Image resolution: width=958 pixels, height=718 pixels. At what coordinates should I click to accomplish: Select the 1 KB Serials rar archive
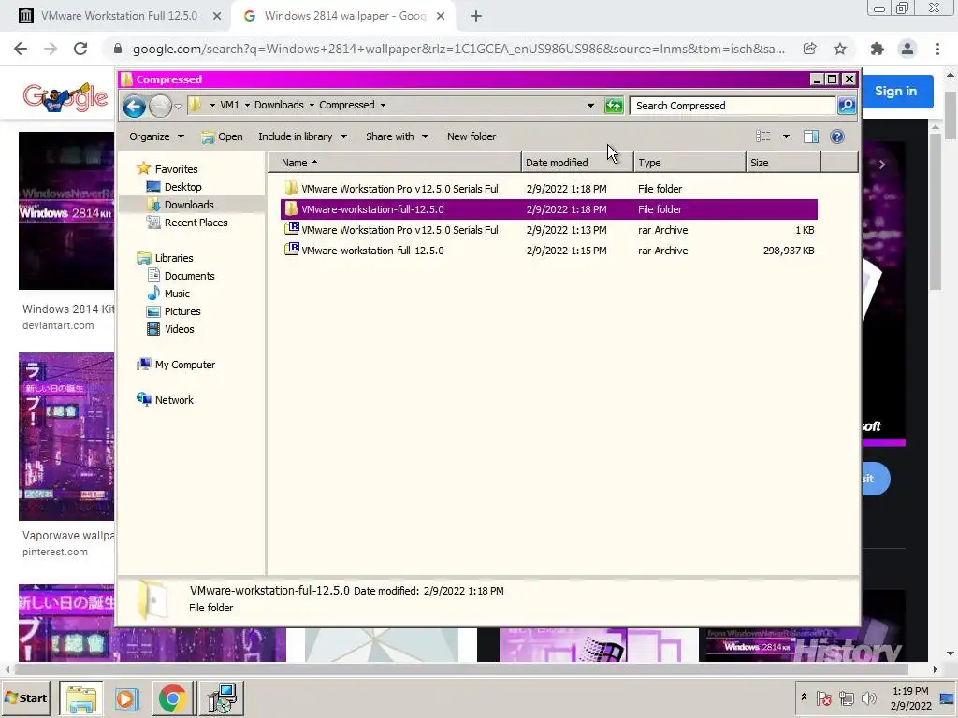click(x=548, y=230)
